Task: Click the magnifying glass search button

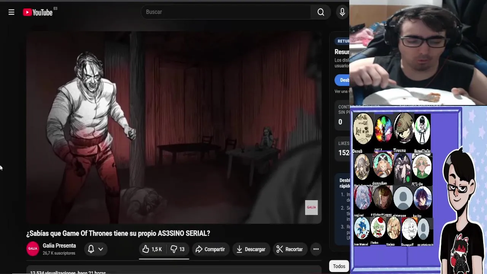Action: 321,12
